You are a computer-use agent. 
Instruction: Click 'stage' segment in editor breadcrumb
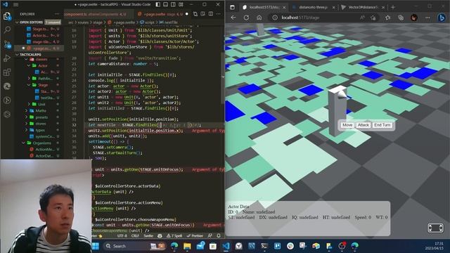98,22
